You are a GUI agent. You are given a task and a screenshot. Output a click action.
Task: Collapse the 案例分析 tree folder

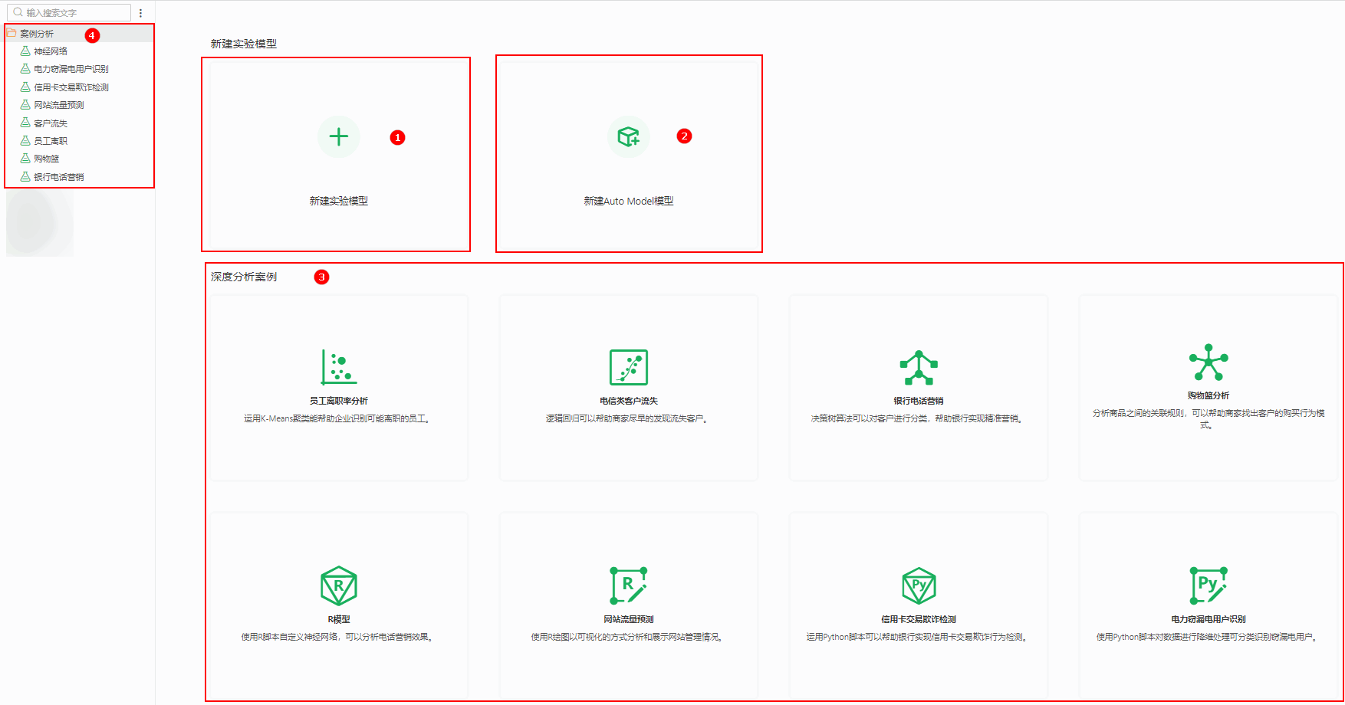point(37,34)
